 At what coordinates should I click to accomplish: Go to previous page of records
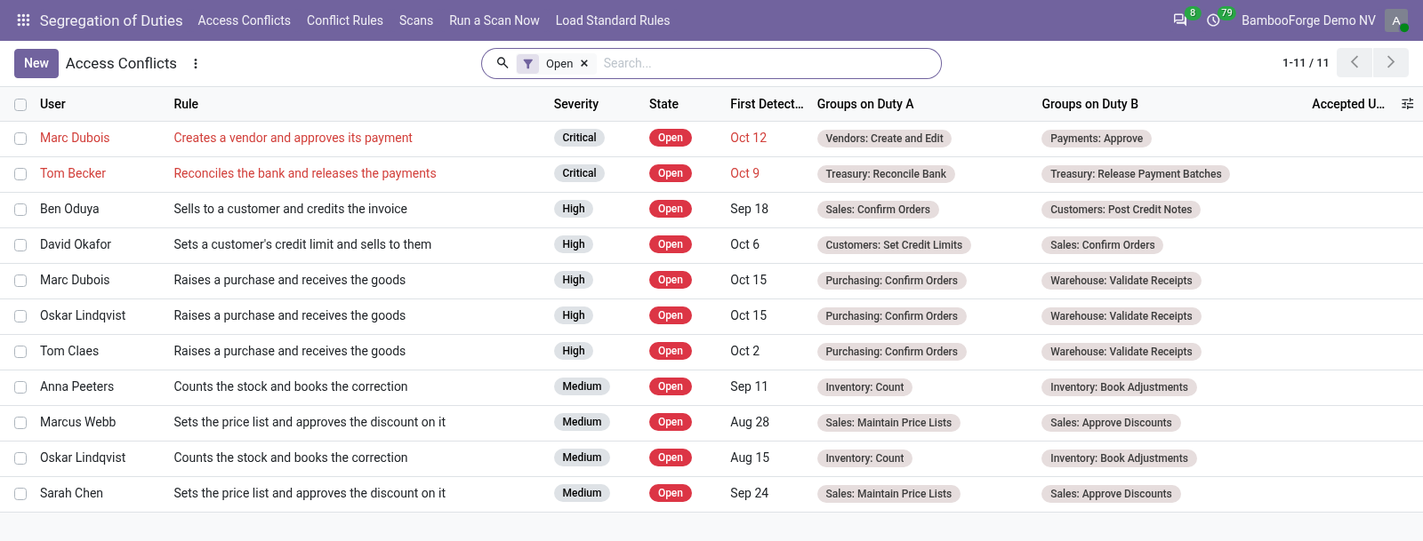(1355, 62)
